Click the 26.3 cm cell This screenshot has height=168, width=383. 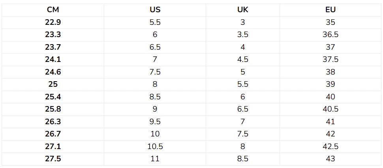pyautogui.click(x=53, y=122)
